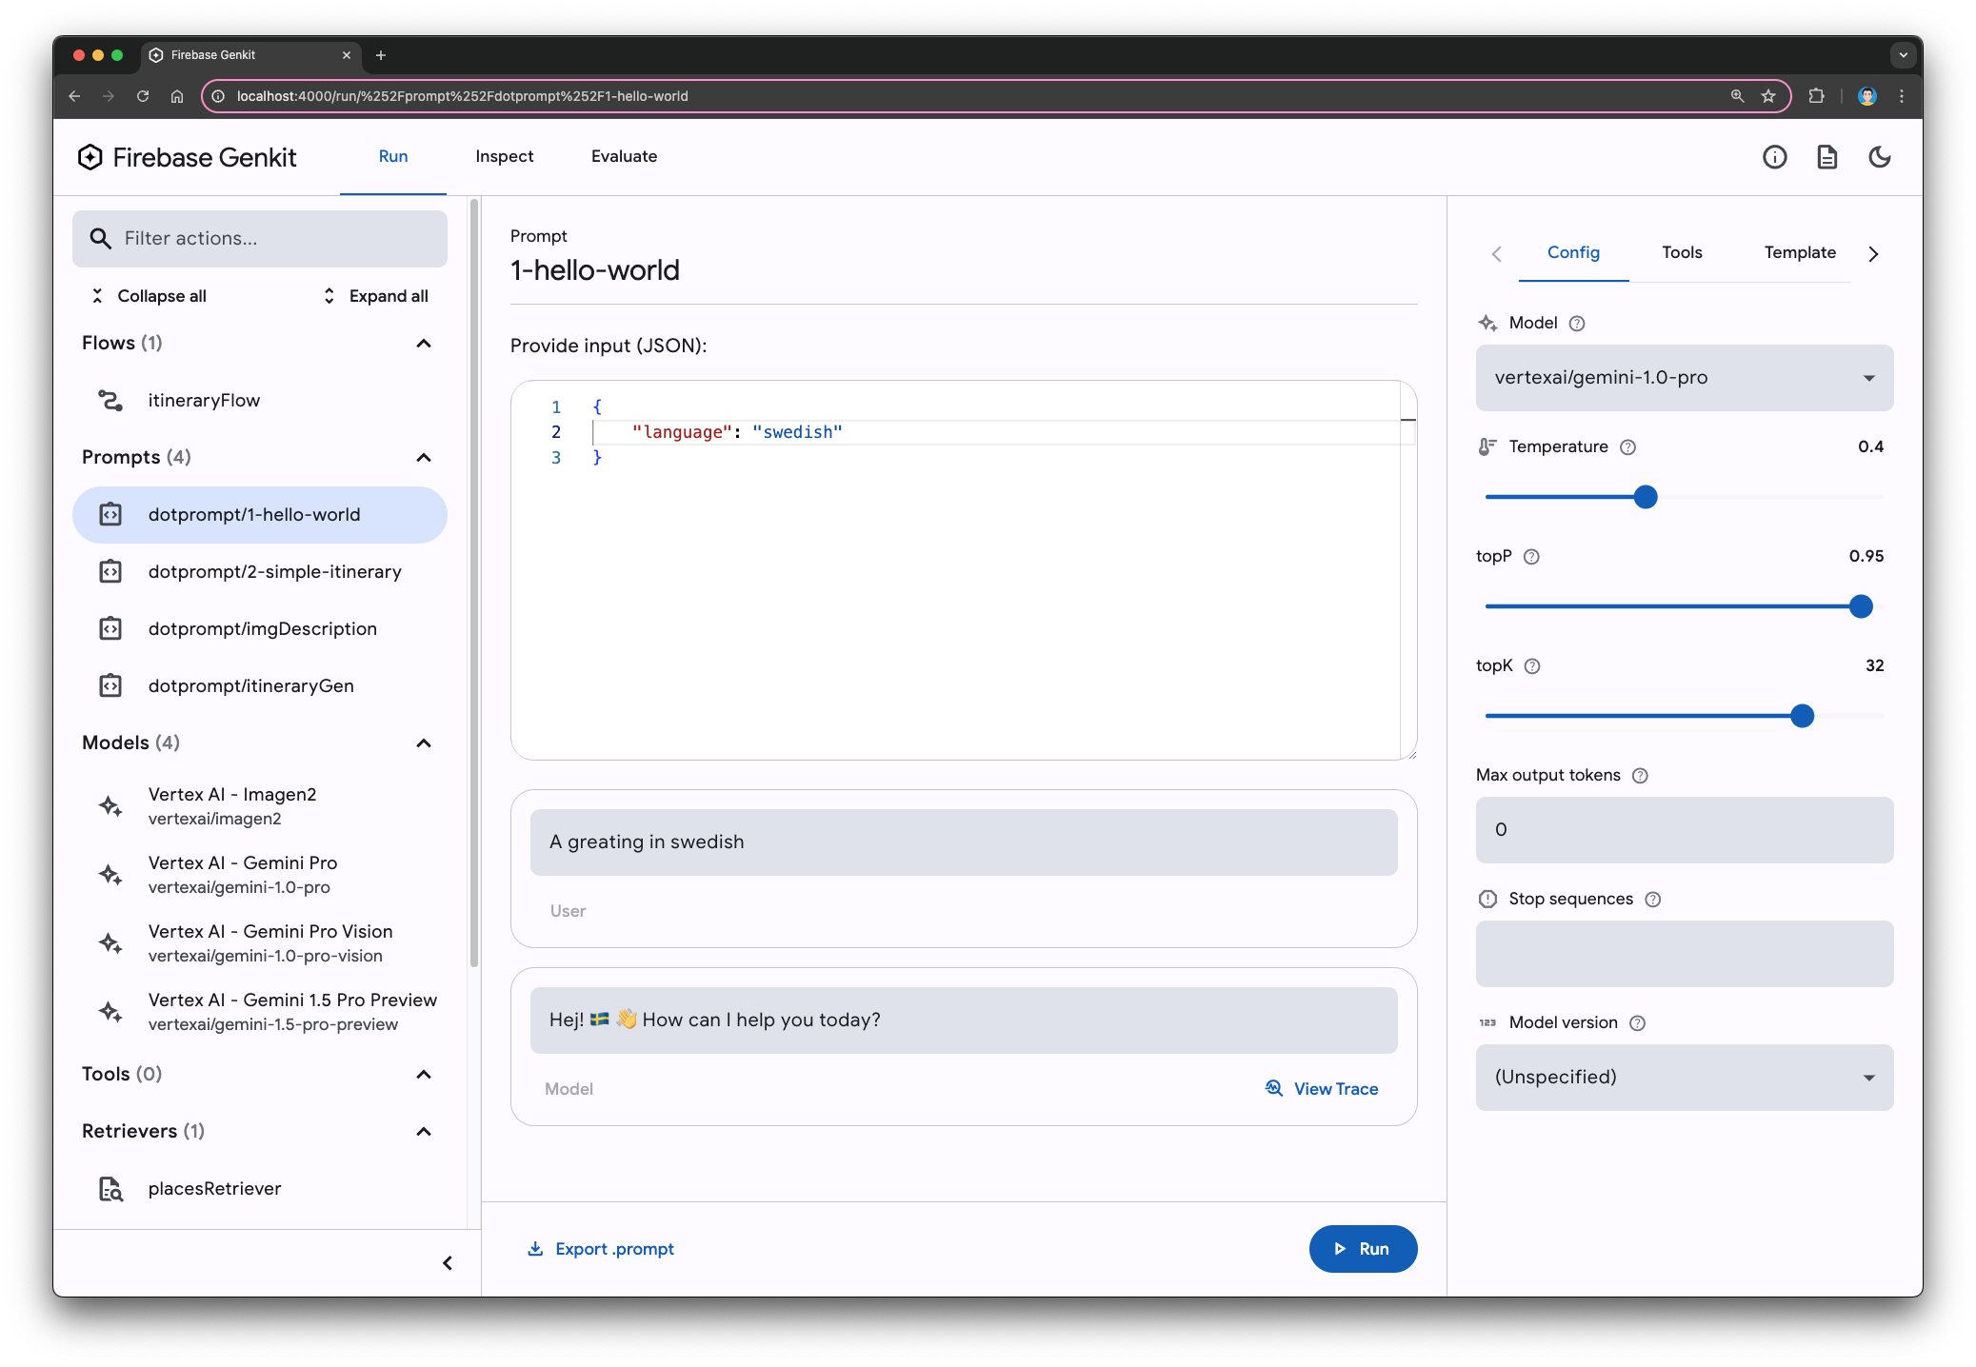This screenshot has width=1976, height=1367.
Task: Click the filter actions search icon
Action: pyautogui.click(x=101, y=237)
